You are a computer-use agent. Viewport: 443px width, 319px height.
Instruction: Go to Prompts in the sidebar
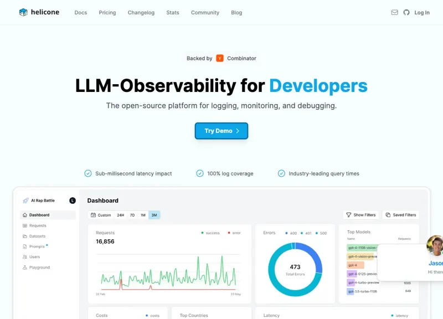coord(48,246)
